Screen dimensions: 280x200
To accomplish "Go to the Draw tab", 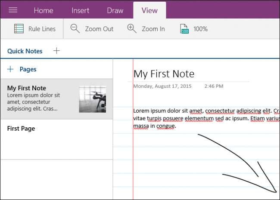I will (115, 10).
